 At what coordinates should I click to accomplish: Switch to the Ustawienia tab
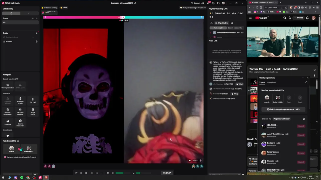pos(271,82)
